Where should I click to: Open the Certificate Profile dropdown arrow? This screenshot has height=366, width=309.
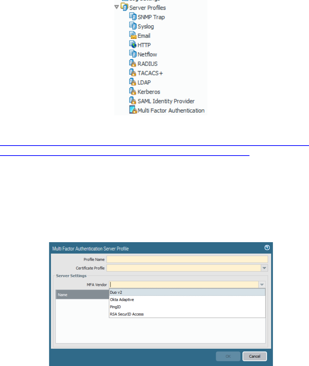[x=264, y=268]
